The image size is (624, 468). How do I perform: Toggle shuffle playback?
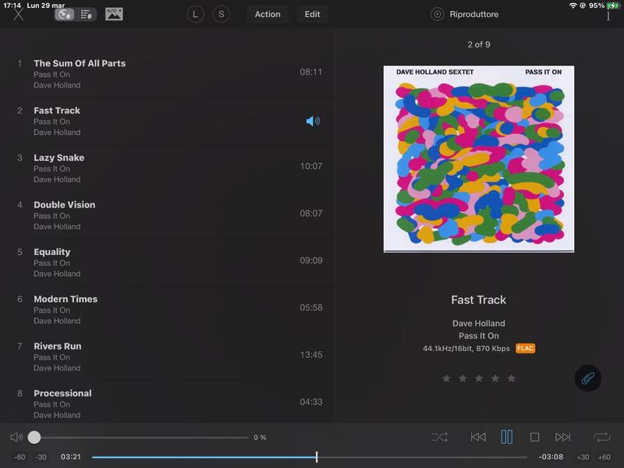(439, 438)
